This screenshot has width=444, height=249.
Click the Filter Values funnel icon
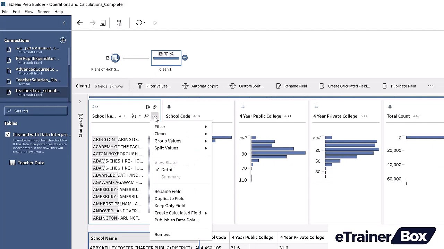click(x=140, y=86)
